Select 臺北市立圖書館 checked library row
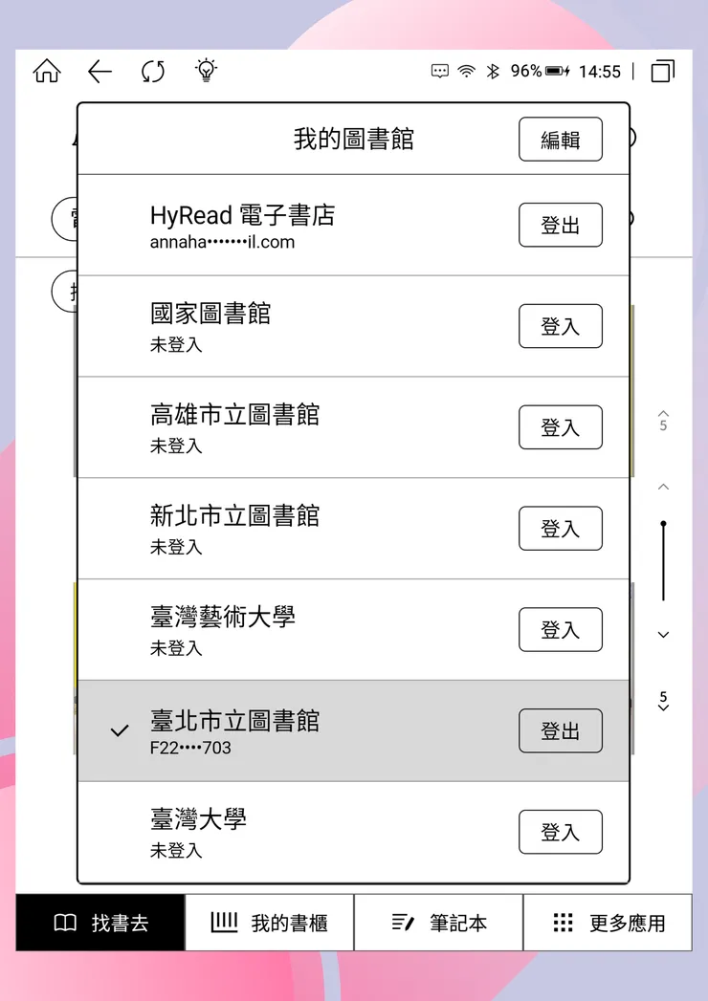Viewport: 708px width, 1001px height. [287, 731]
